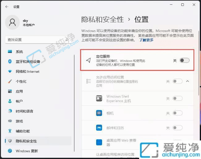Minimize the Settings window

tap(171, 5)
